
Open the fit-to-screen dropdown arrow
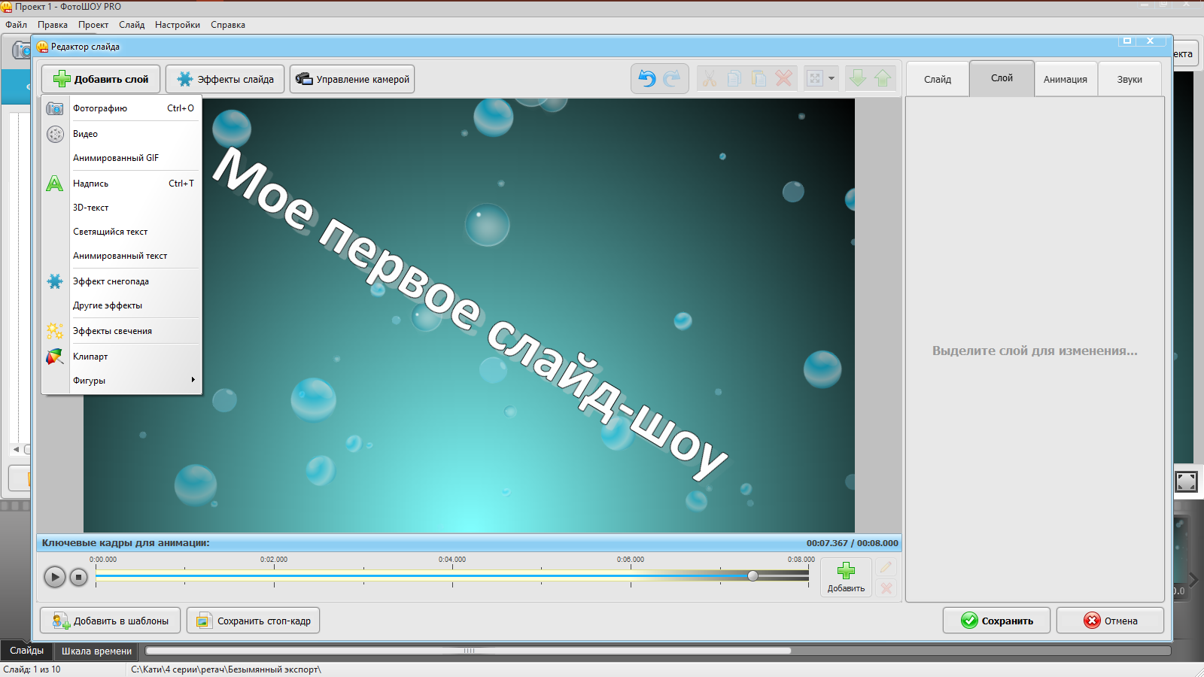click(x=832, y=78)
